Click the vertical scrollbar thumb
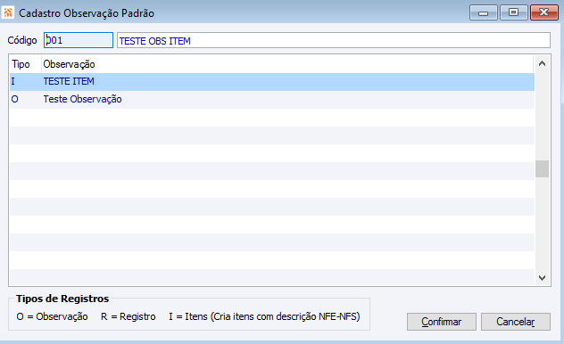The width and height of the screenshot is (564, 344). [x=542, y=168]
